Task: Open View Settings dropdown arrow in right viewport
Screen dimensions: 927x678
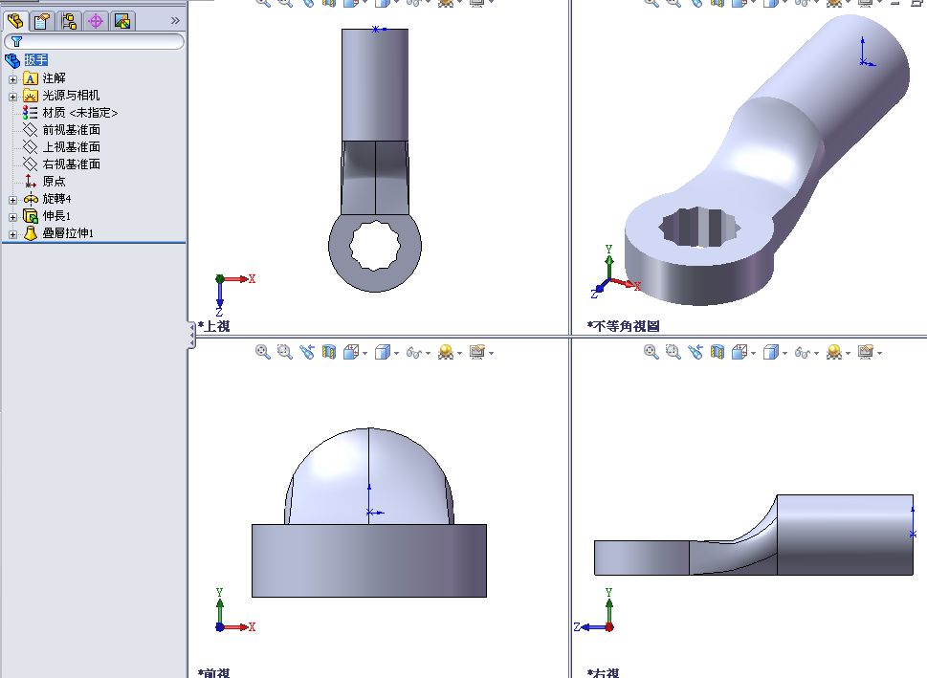Action: (880, 354)
